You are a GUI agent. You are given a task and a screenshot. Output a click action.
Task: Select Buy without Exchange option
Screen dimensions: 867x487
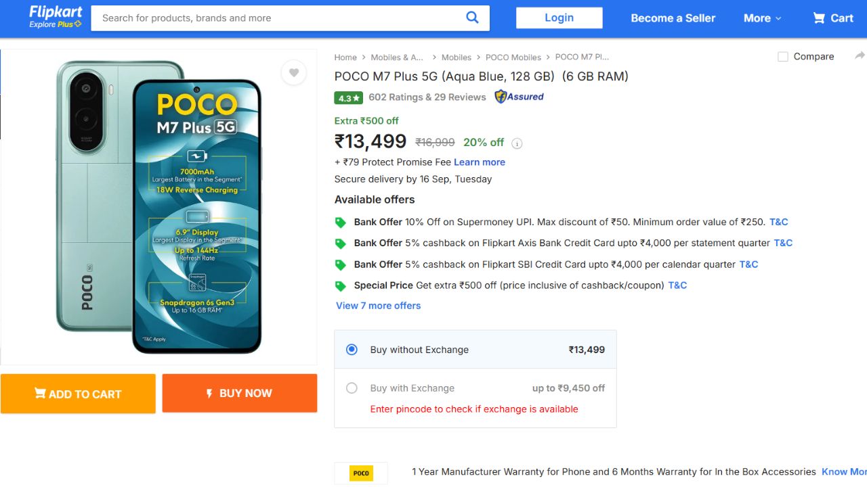point(352,350)
